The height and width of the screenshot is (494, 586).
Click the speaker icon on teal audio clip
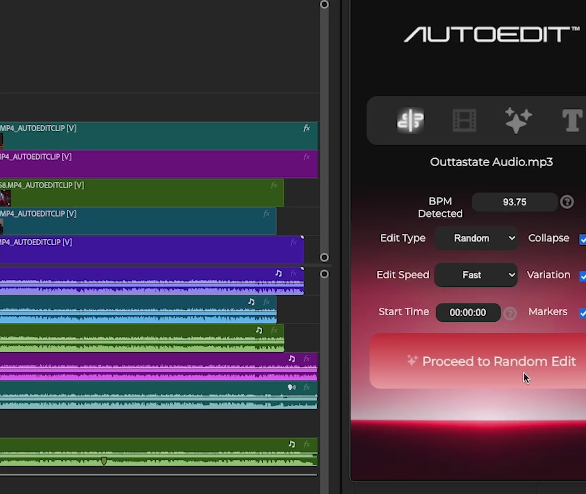291,387
